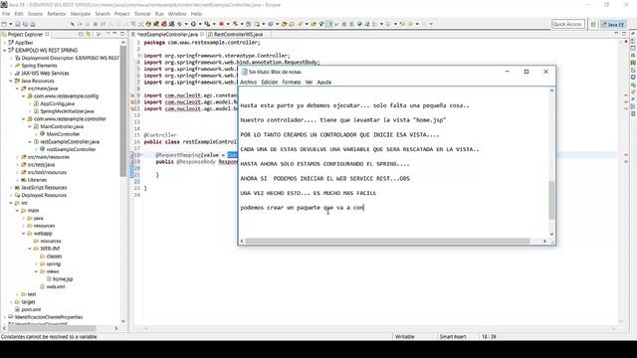Click Notepad horizontal scrollbar thumb
Screen dimensions: 637x358
point(387,241)
